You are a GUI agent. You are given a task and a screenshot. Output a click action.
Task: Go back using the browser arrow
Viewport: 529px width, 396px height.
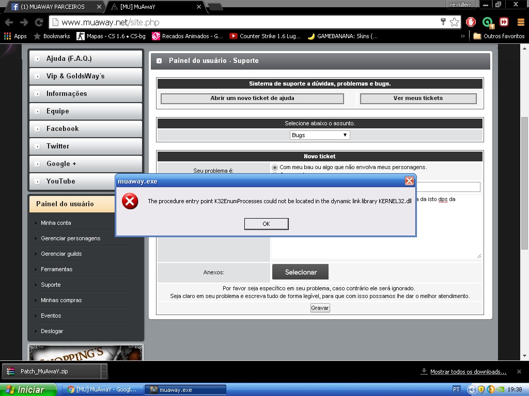pyautogui.click(x=9, y=22)
